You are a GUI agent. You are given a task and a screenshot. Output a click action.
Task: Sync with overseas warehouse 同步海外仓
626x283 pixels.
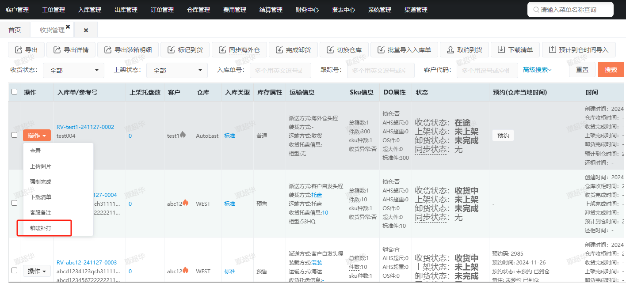[239, 50]
